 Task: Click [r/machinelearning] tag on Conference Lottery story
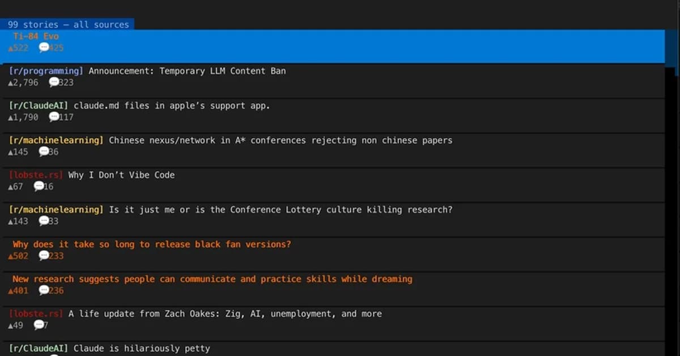pos(56,210)
